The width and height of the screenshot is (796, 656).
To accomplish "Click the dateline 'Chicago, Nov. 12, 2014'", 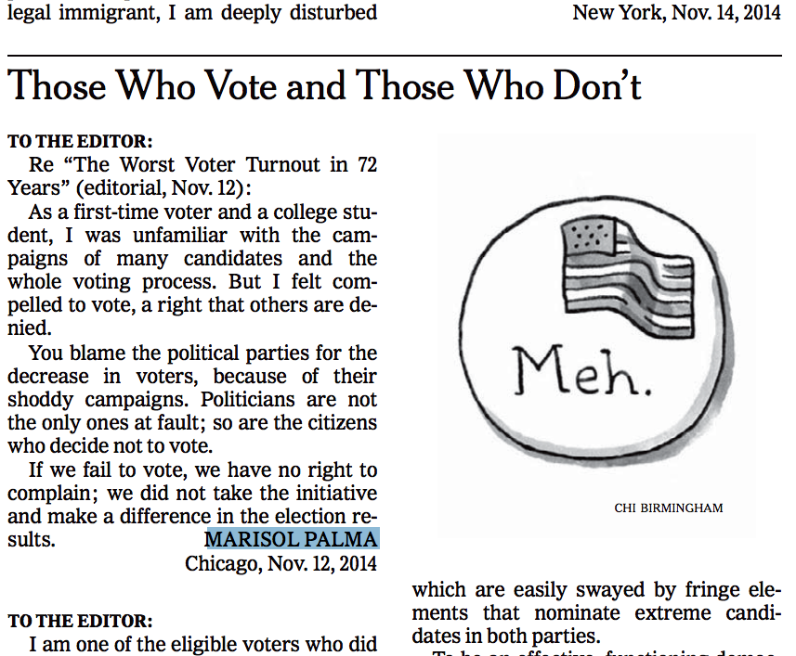I will [281, 563].
